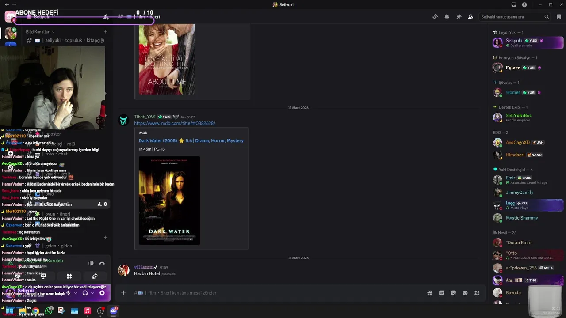Open the Dark Water IMDb URL link
The image size is (566, 318).
pos(175,123)
